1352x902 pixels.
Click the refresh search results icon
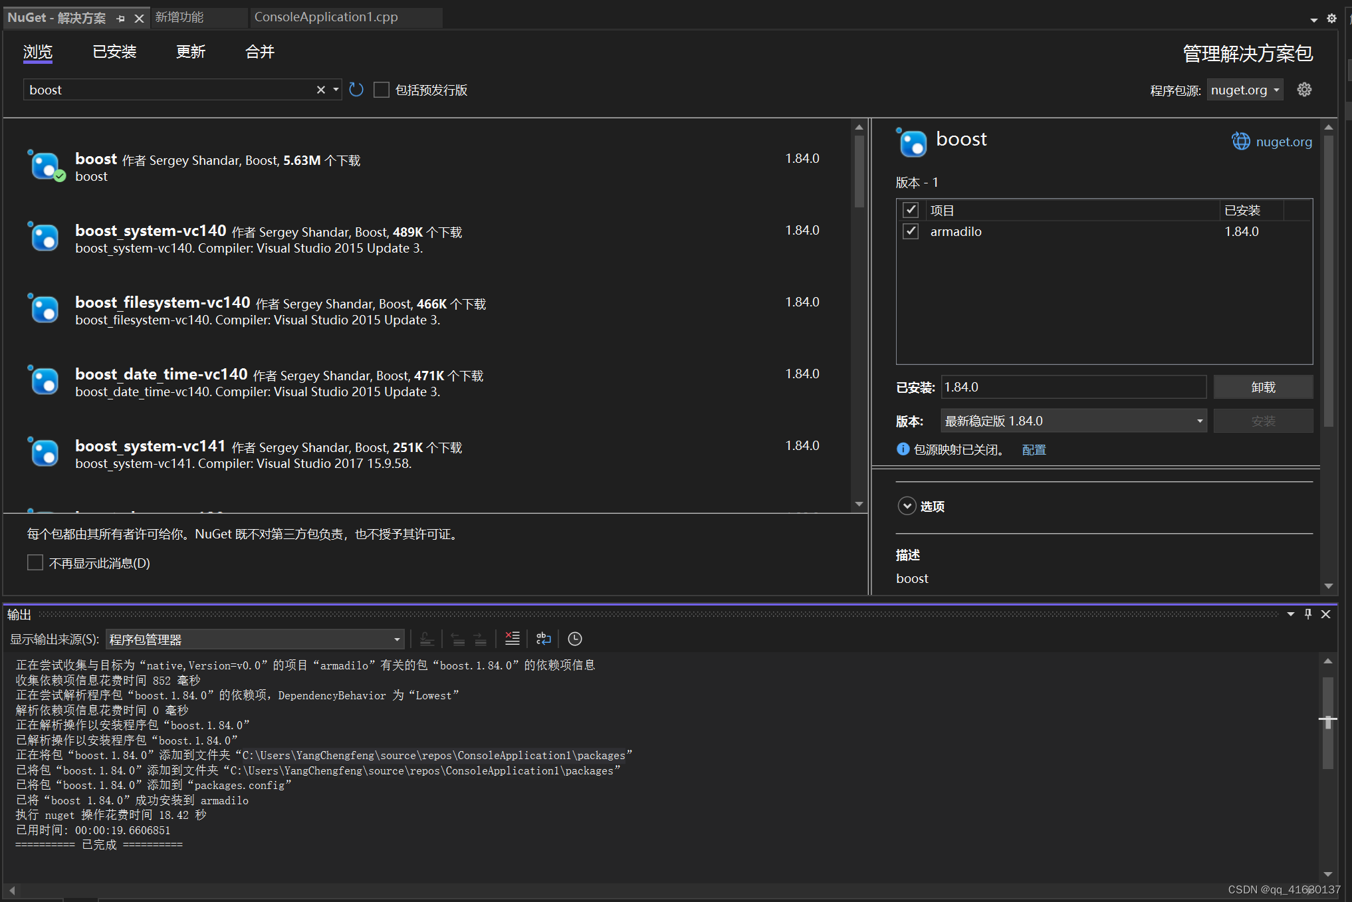click(356, 90)
